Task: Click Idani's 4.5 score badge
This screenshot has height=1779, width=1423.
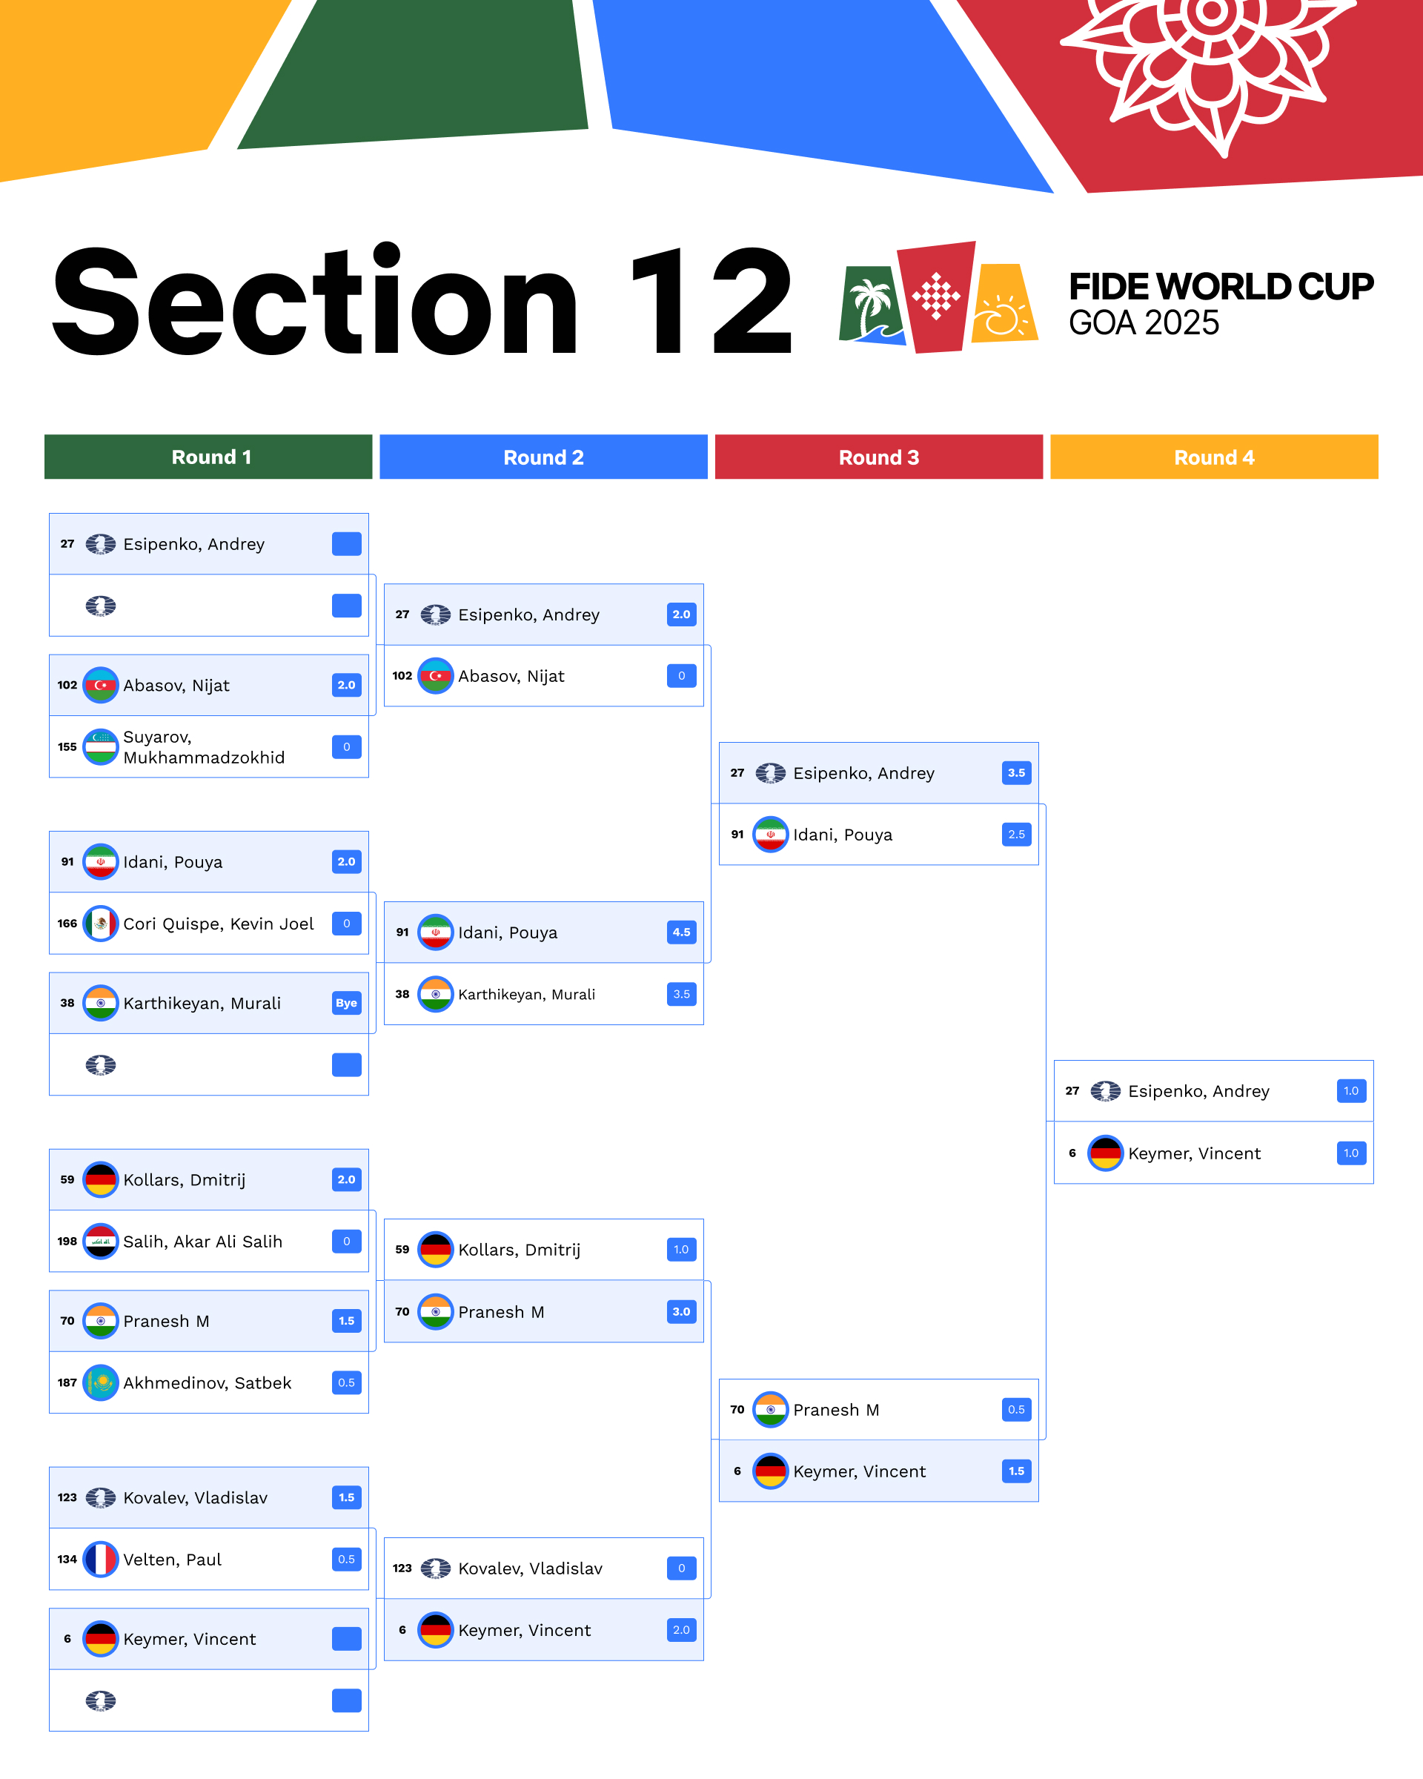Action: [681, 932]
